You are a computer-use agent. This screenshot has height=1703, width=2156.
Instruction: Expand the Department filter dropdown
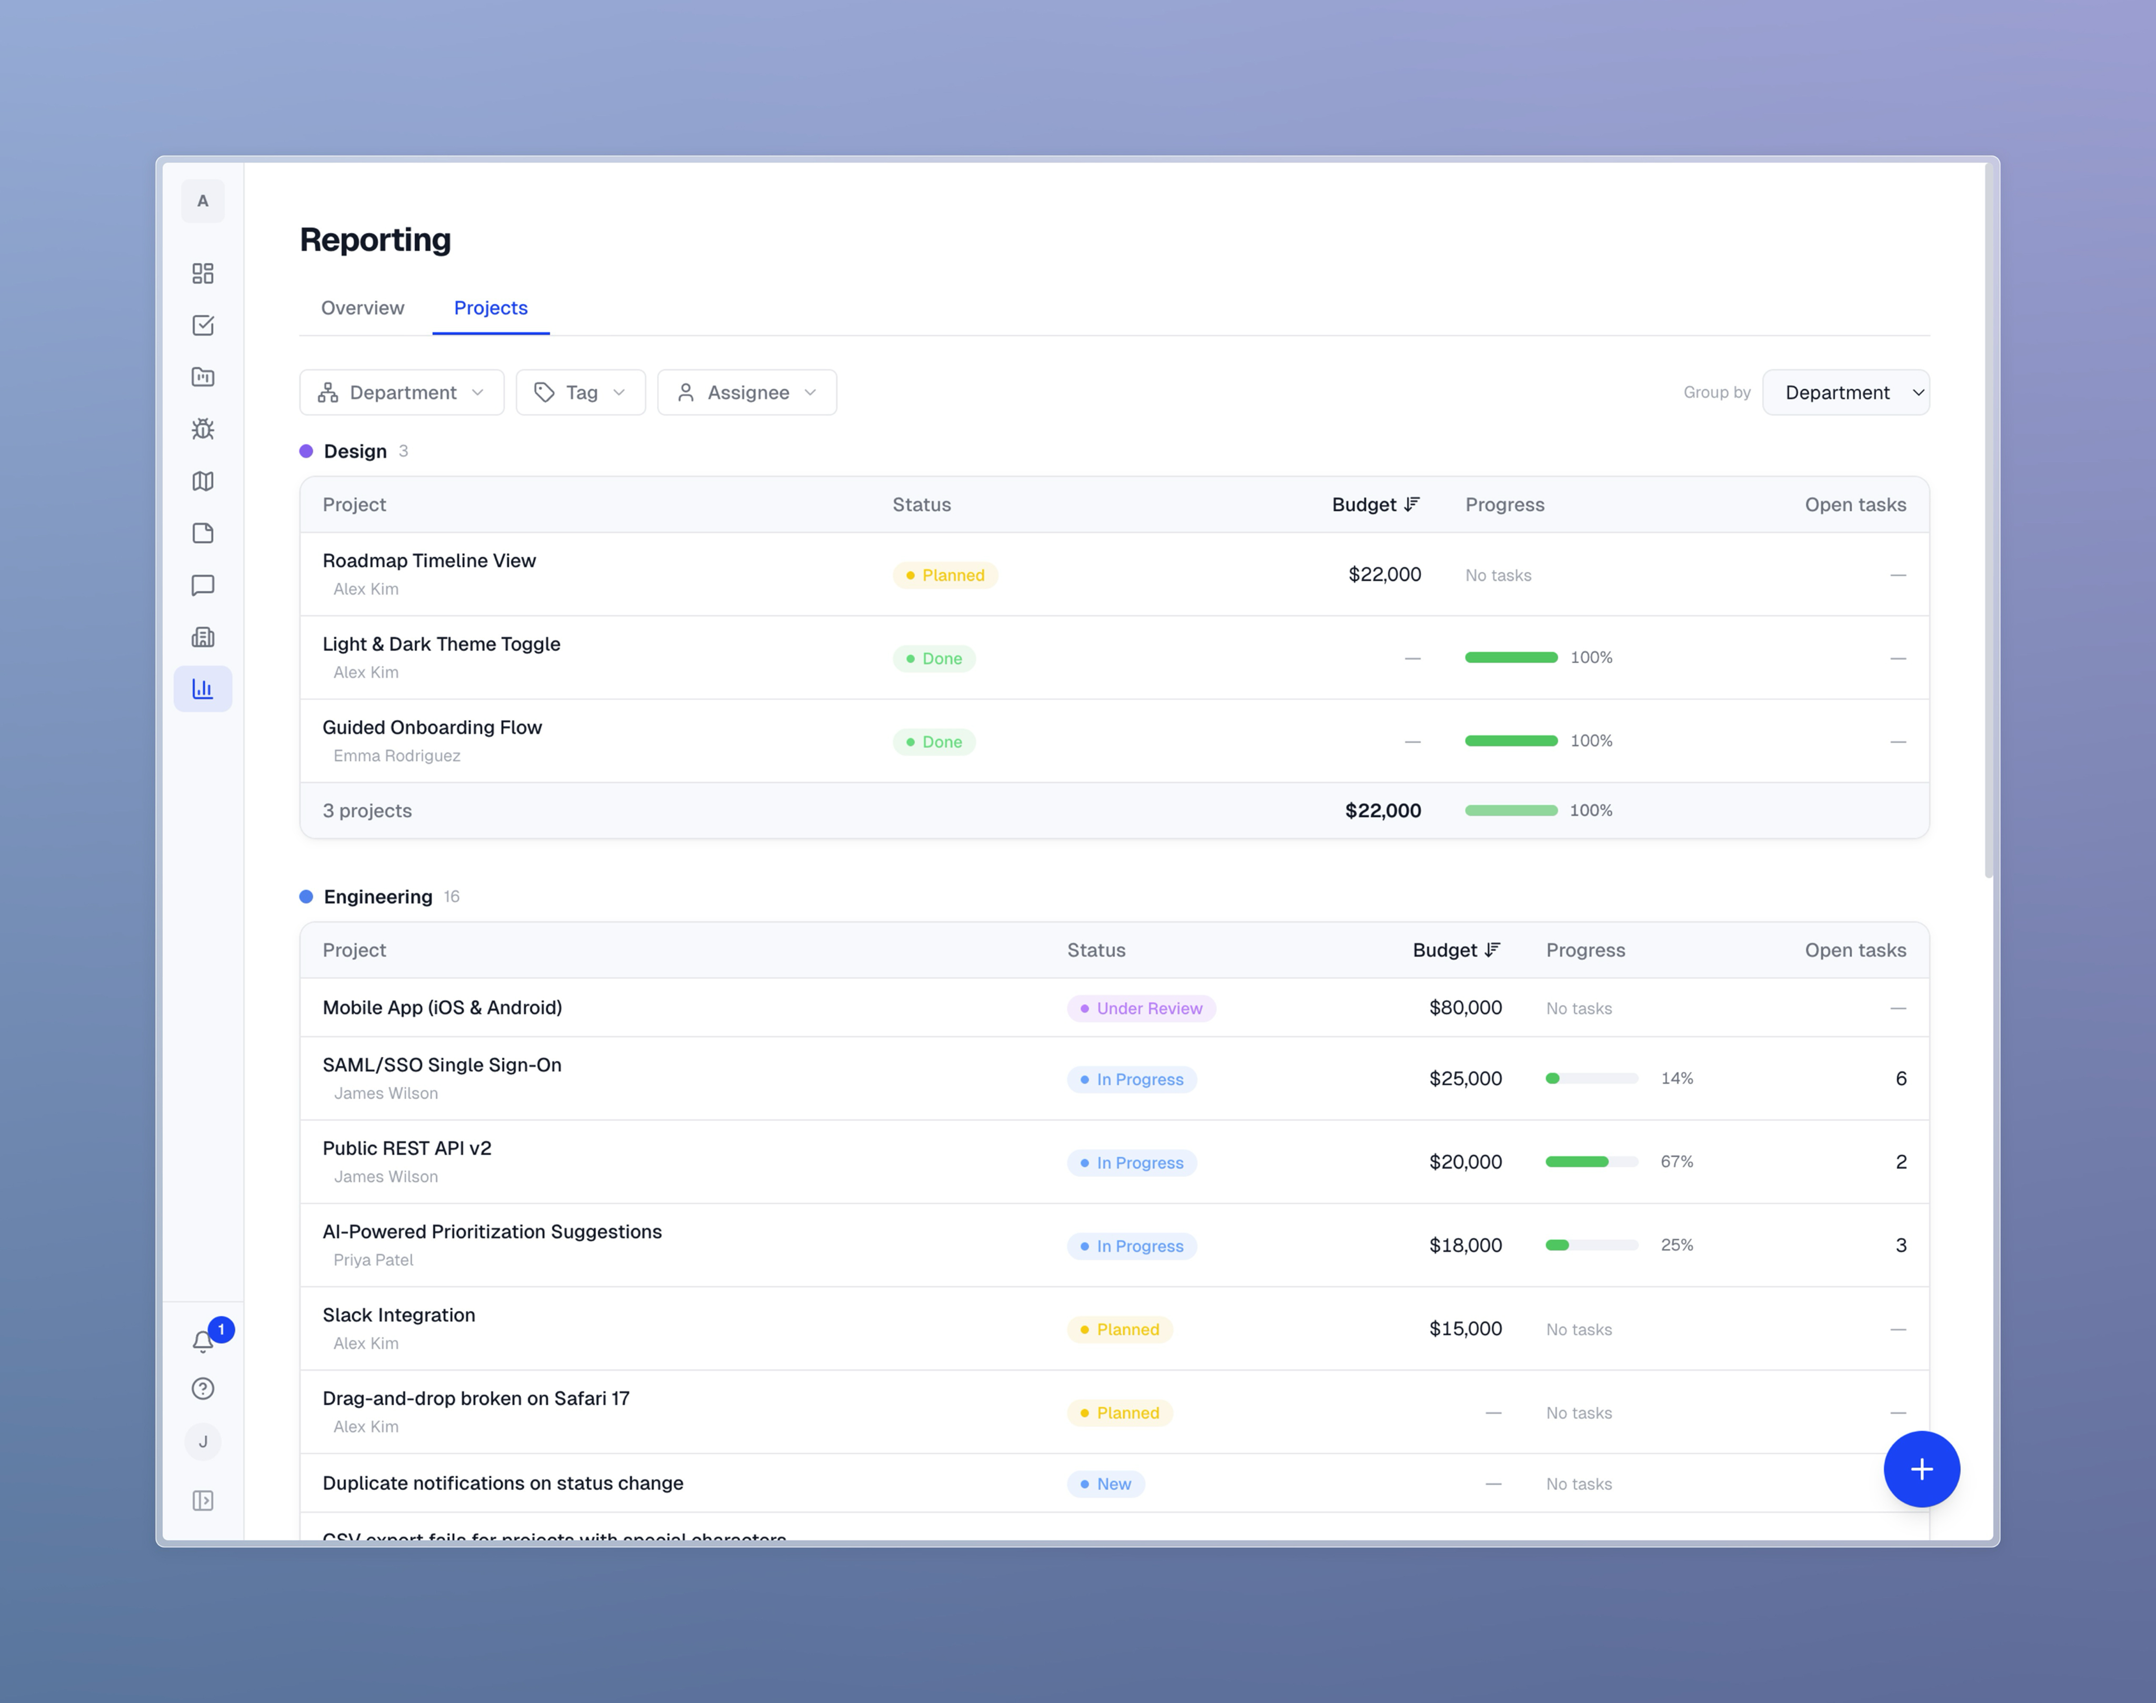(402, 393)
